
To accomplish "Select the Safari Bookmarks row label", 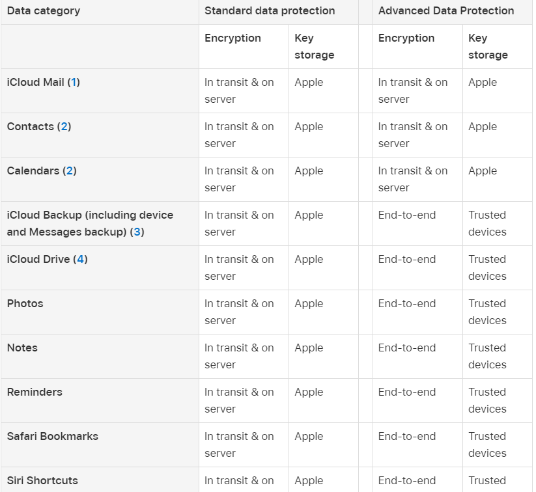I will click(x=53, y=436).
